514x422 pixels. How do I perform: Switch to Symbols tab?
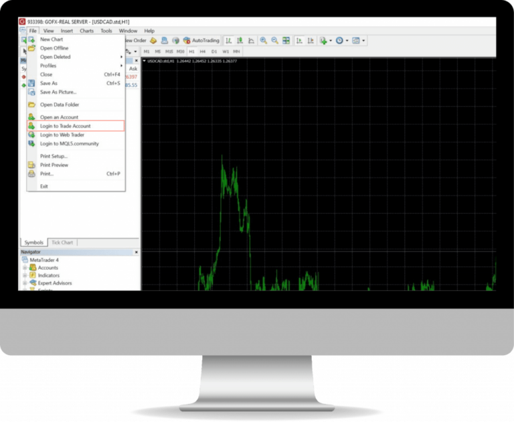pos(33,242)
